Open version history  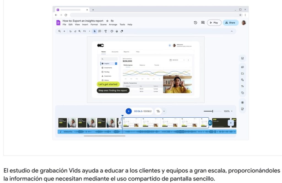click(195, 23)
